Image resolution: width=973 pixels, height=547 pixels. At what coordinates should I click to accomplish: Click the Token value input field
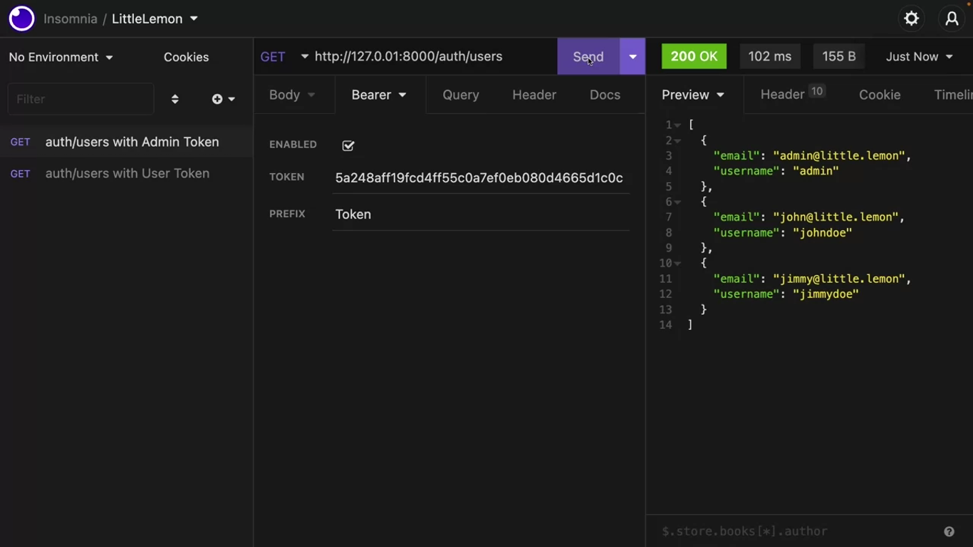pyautogui.click(x=479, y=178)
